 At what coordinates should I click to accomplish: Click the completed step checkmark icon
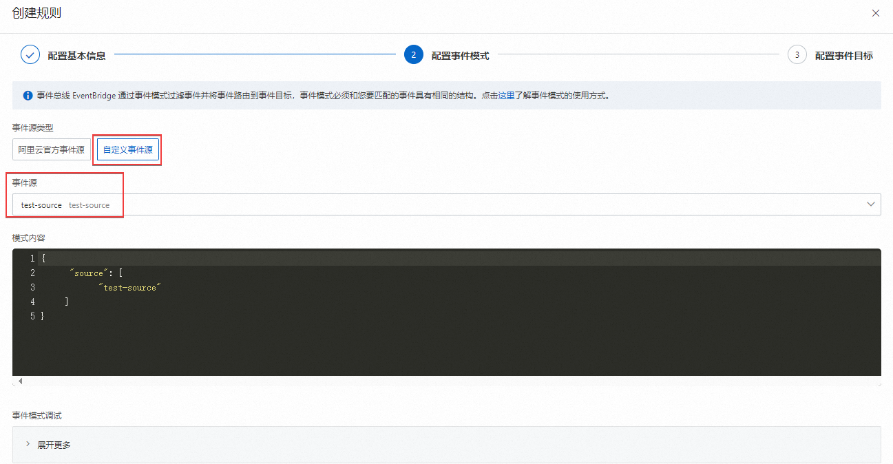click(30, 55)
